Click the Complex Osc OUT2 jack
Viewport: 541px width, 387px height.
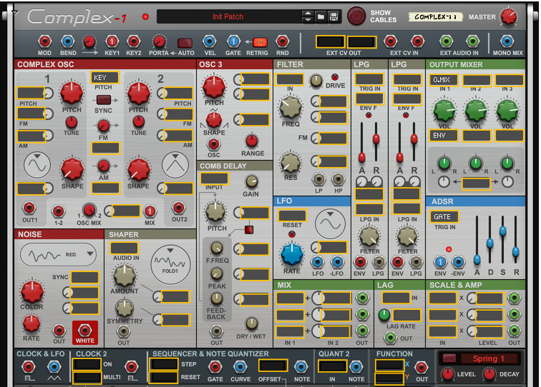coord(178,208)
